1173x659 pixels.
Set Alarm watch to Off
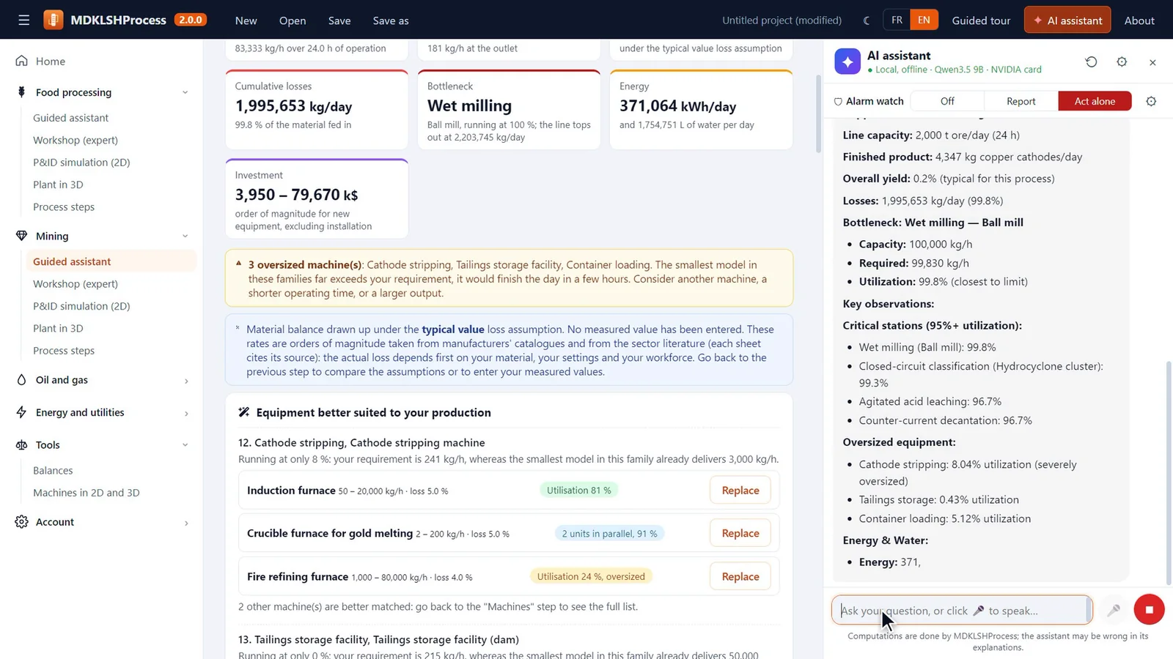click(947, 101)
